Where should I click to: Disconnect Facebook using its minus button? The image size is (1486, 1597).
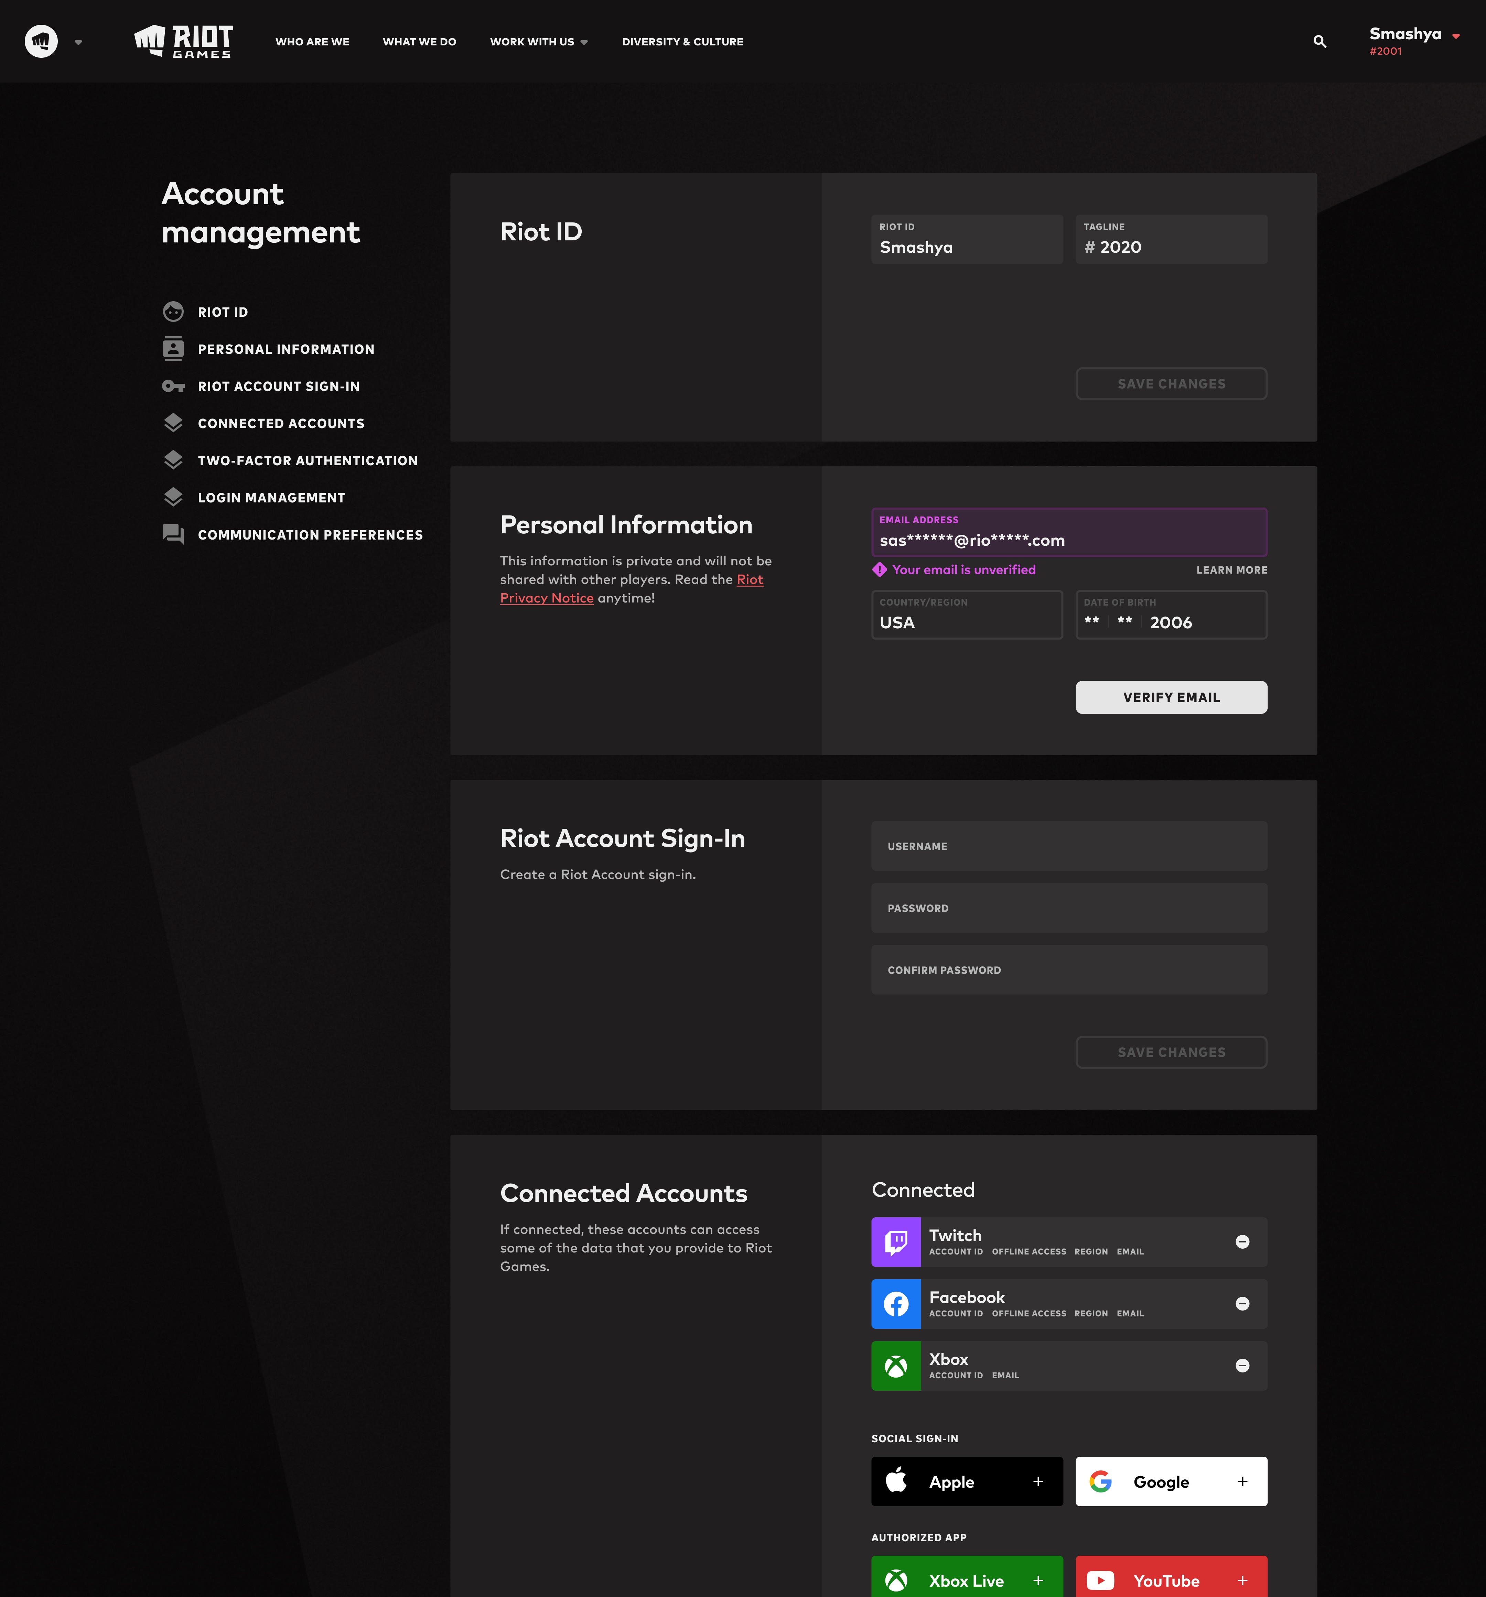click(1242, 1304)
